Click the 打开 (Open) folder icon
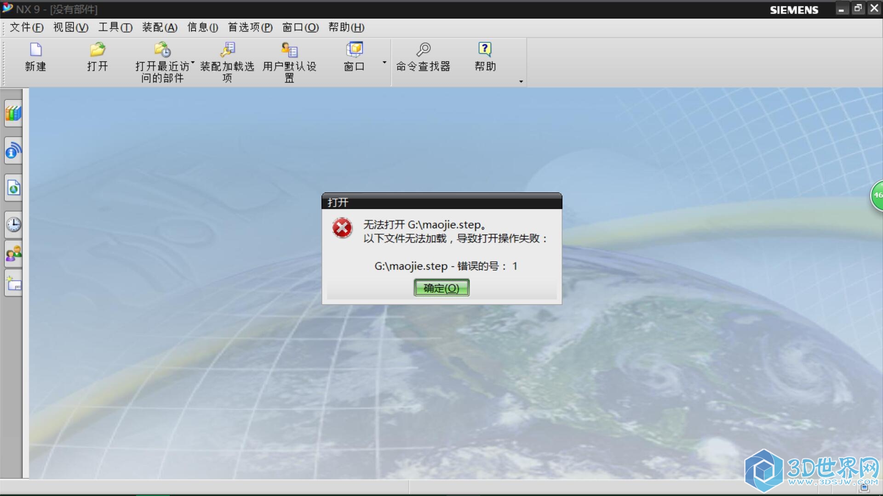883x496 pixels. pos(97,50)
